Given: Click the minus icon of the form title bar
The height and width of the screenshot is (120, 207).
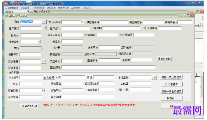Looking at the screenshot, I should click(6, 16).
